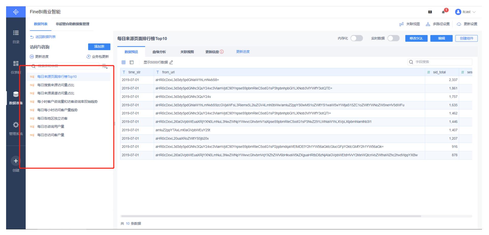The image size is (489, 235).
Task: Open the 管理系统 gear sidebar icon
Action: [16, 125]
